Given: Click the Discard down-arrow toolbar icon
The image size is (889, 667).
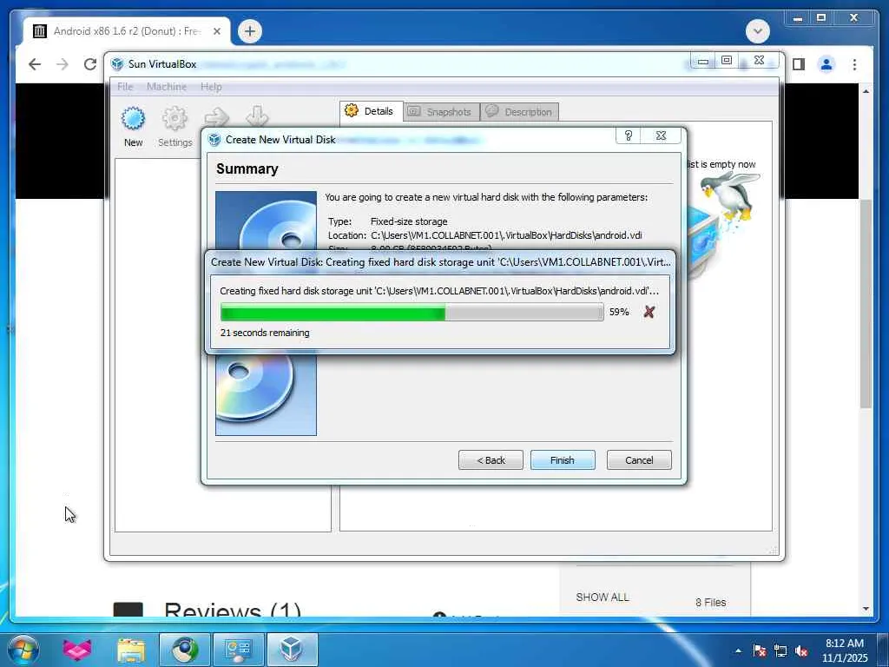Looking at the screenshot, I should click(257, 116).
